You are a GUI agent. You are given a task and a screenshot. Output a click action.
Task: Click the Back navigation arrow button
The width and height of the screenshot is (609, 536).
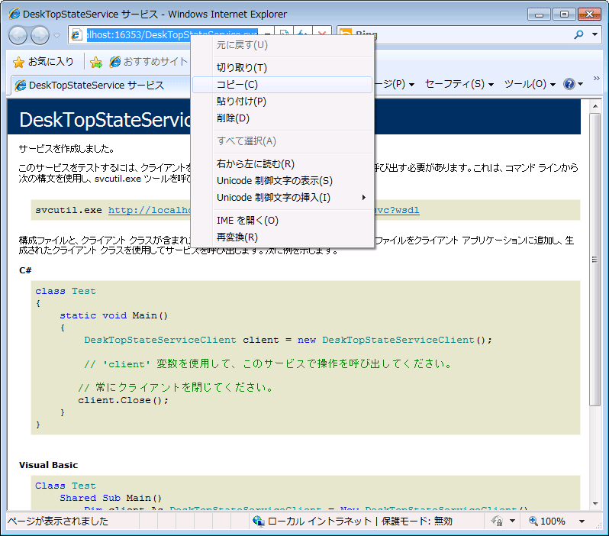click(x=18, y=35)
